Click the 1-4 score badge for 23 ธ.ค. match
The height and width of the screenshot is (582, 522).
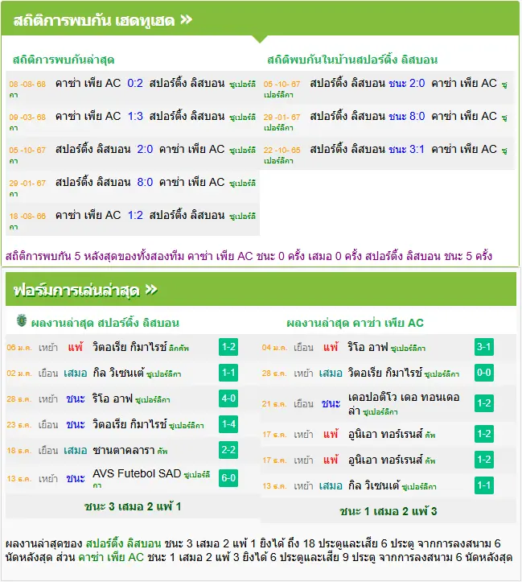[228, 424]
